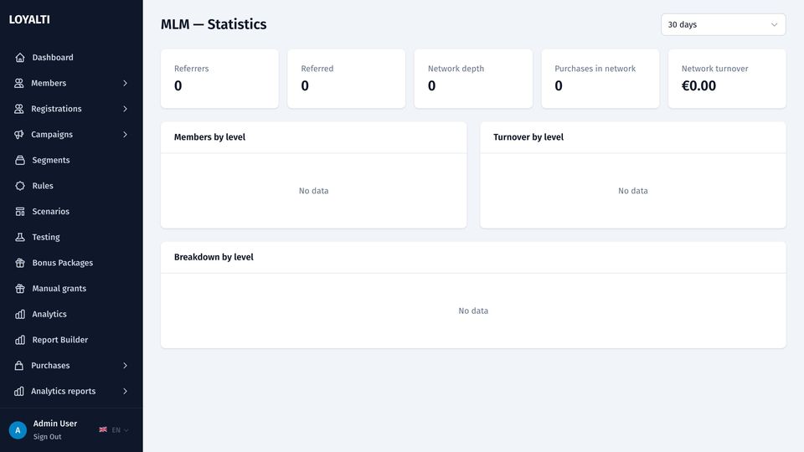This screenshot has height=452, width=804.
Task: Click the Admin User name
Action: (55, 424)
